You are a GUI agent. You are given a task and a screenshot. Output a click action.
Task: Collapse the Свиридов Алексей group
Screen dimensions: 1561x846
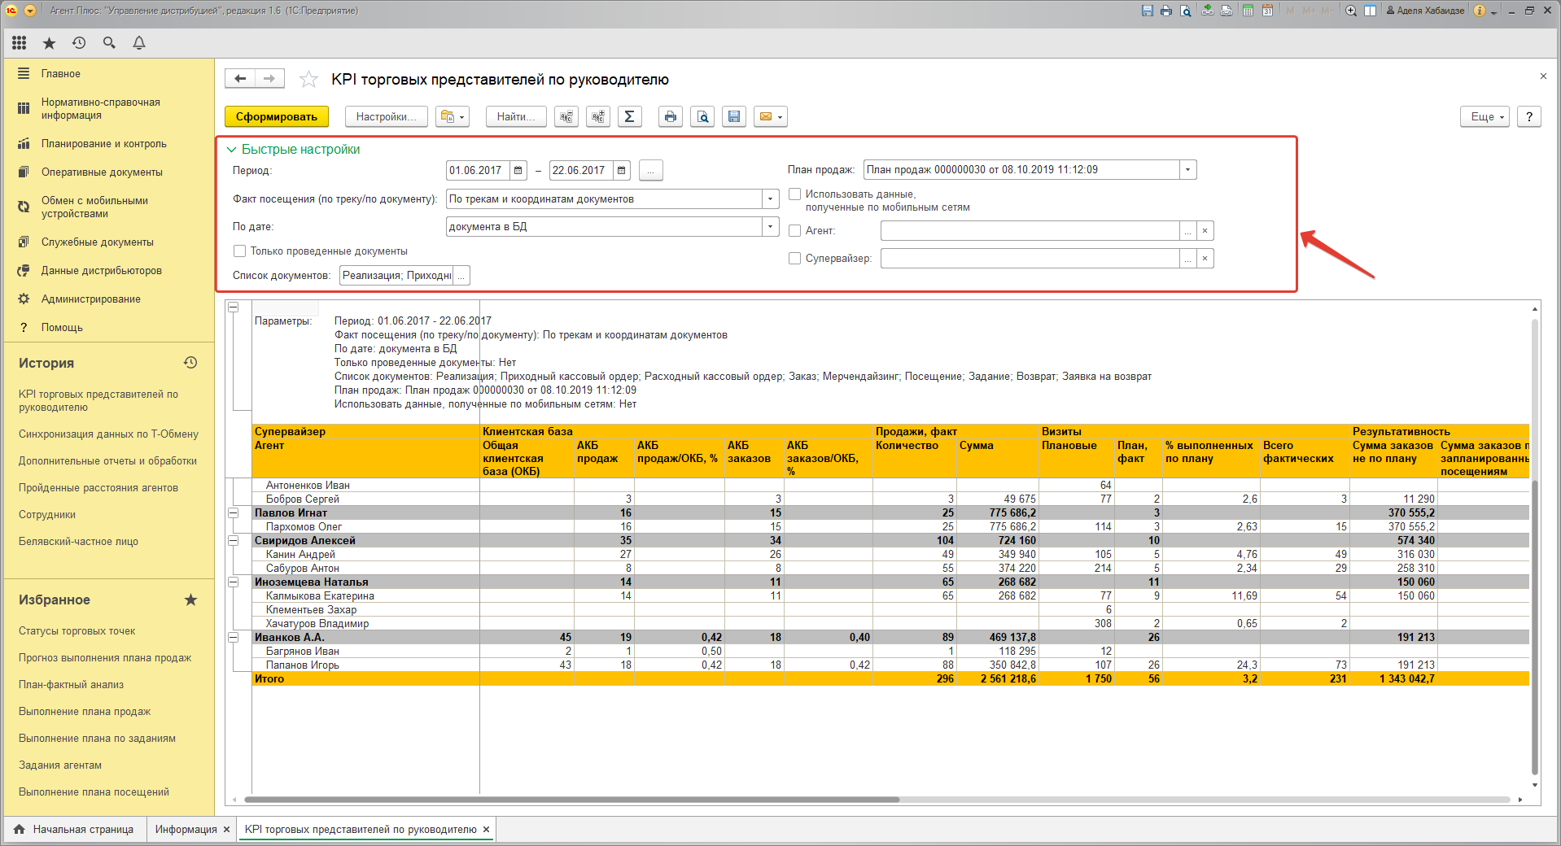tap(233, 540)
